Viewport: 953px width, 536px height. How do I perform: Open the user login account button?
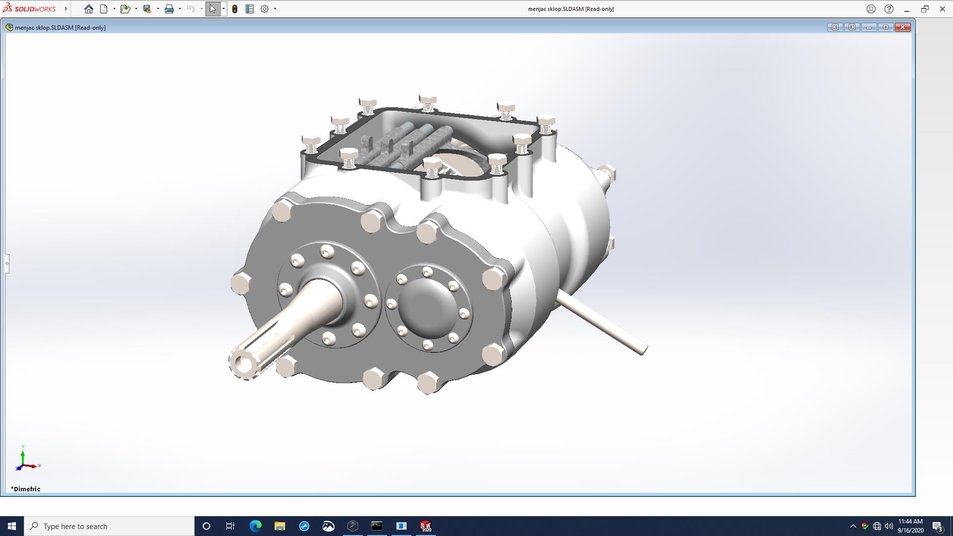(871, 9)
